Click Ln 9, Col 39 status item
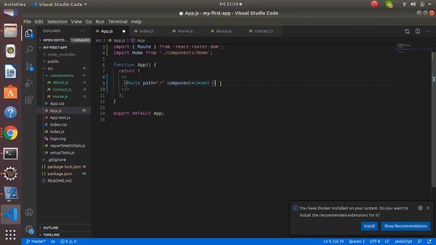The height and width of the screenshot is (245, 436). point(333,242)
